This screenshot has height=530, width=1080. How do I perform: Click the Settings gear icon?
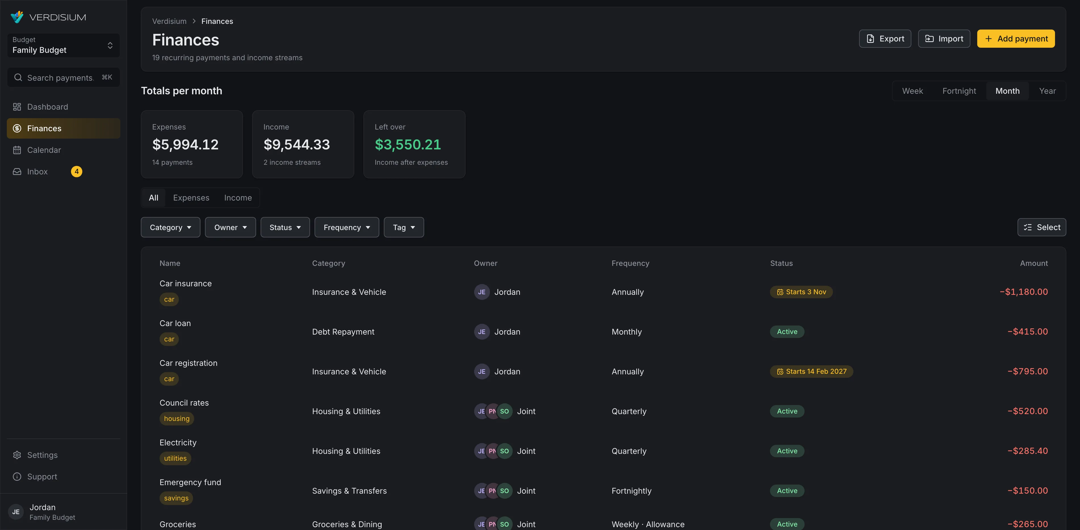tap(17, 455)
